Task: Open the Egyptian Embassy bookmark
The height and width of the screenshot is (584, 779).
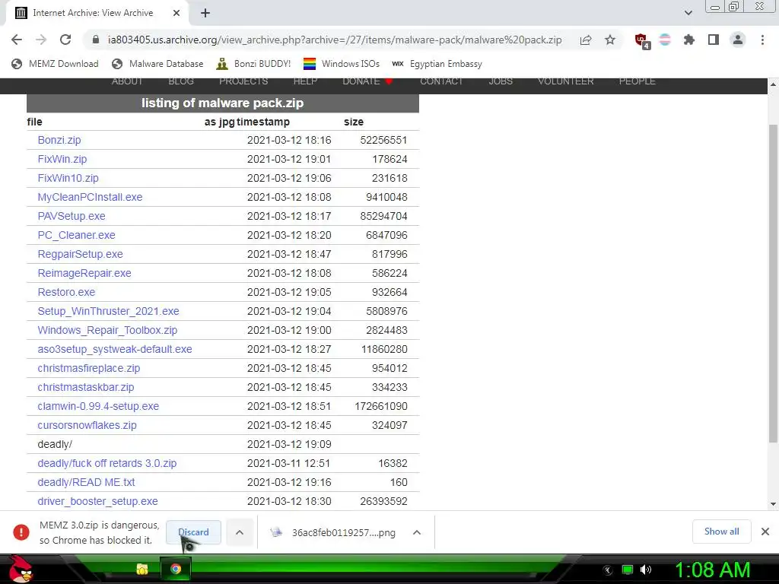Action: tap(437, 64)
